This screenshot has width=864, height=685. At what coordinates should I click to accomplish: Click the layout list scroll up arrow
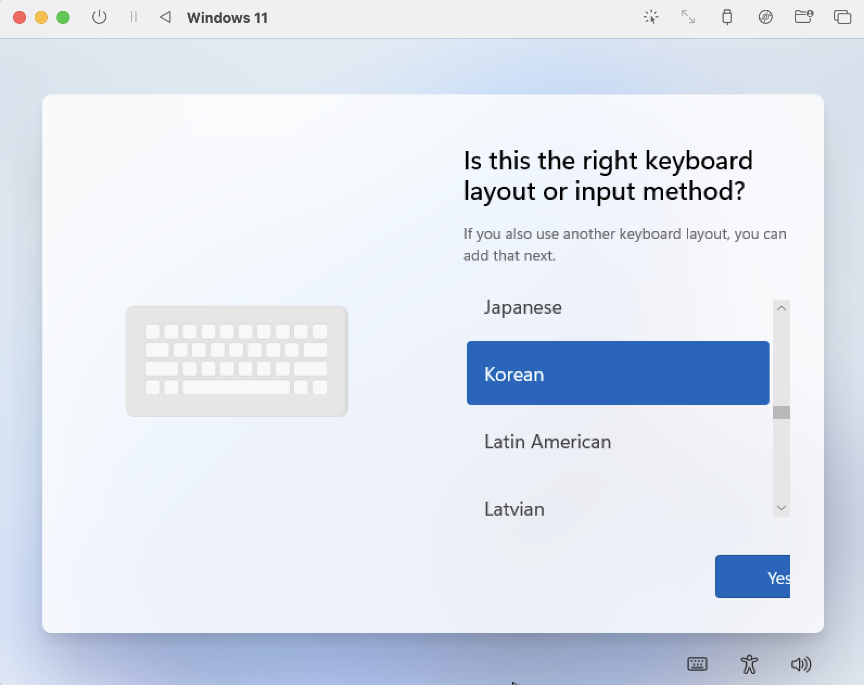(782, 308)
